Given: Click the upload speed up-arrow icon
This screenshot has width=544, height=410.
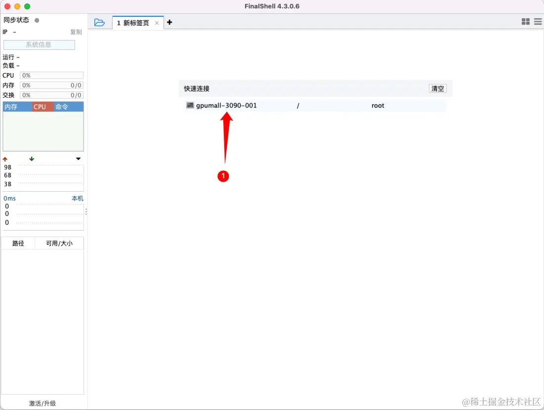Looking at the screenshot, I should tap(5, 159).
